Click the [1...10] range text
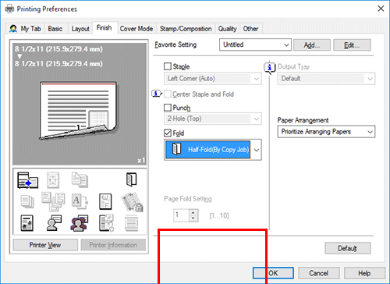This screenshot has height=284, width=390. click(x=219, y=215)
